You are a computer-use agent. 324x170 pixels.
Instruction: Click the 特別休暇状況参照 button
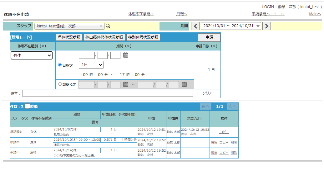[143, 37]
